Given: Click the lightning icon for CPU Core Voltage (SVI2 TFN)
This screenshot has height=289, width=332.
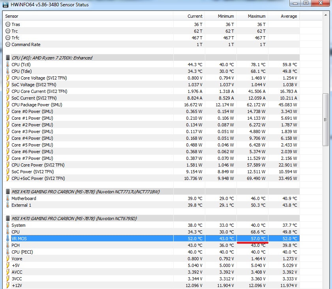Looking at the screenshot, I should pyautogui.click(x=8, y=78).
